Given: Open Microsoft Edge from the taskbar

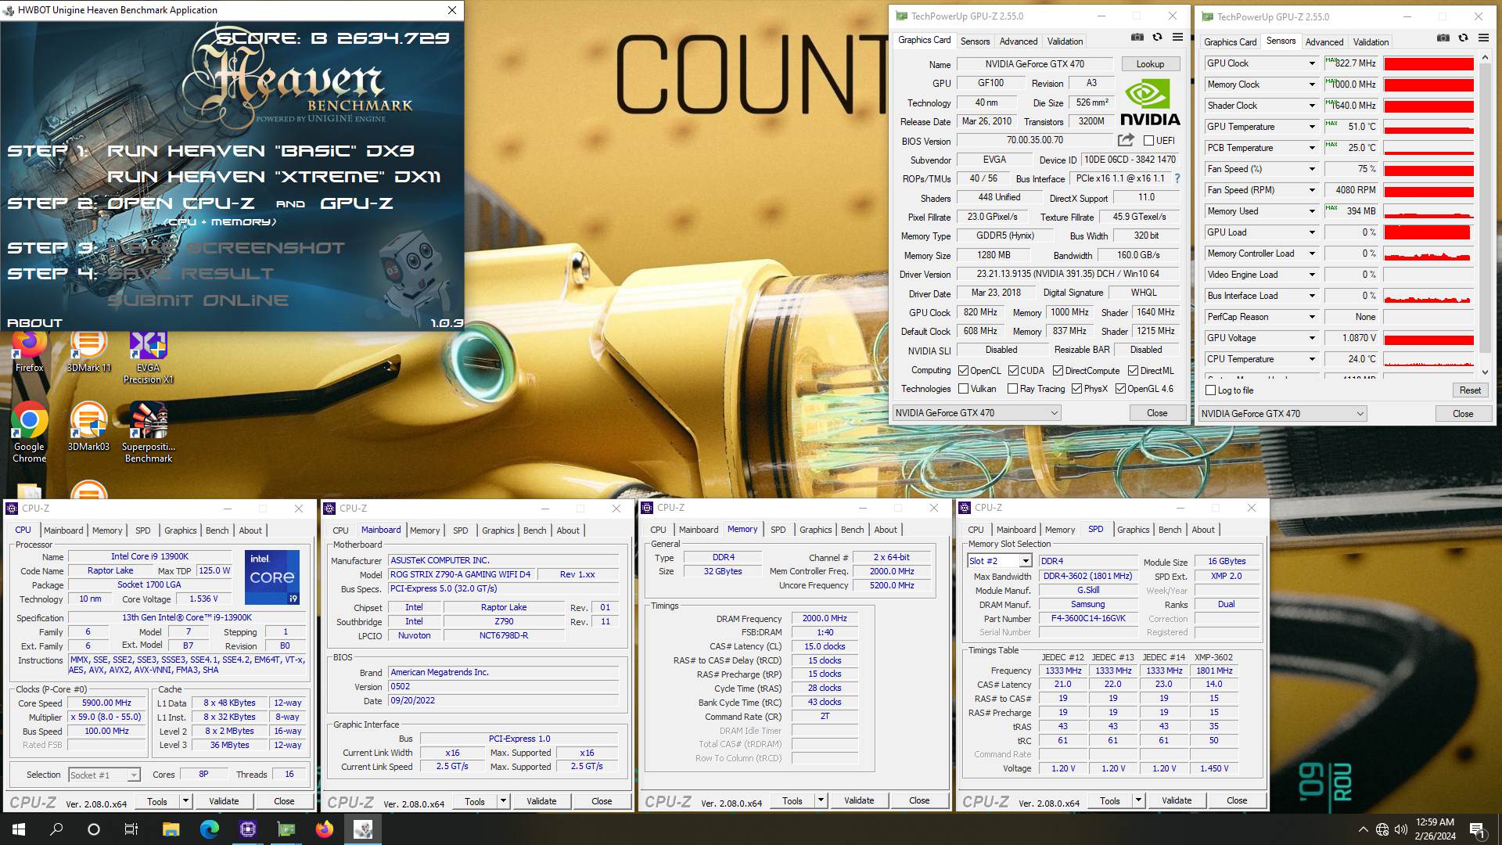Looking at the screenshot, I should pos(209,829).
